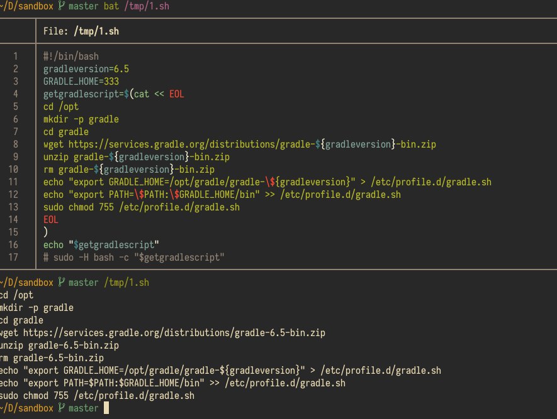The height and width of the screenshot is (419, 557).
Task: Click line number 10 in the gutter
Action: click(x=13, y=169)
